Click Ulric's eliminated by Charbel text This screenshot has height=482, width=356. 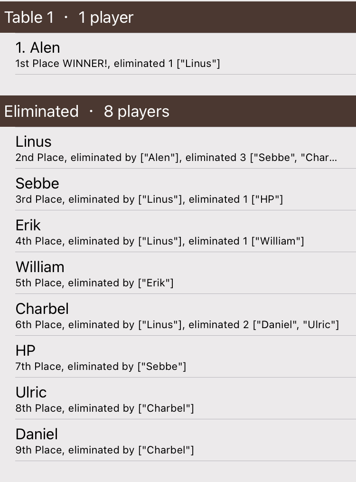105,408
